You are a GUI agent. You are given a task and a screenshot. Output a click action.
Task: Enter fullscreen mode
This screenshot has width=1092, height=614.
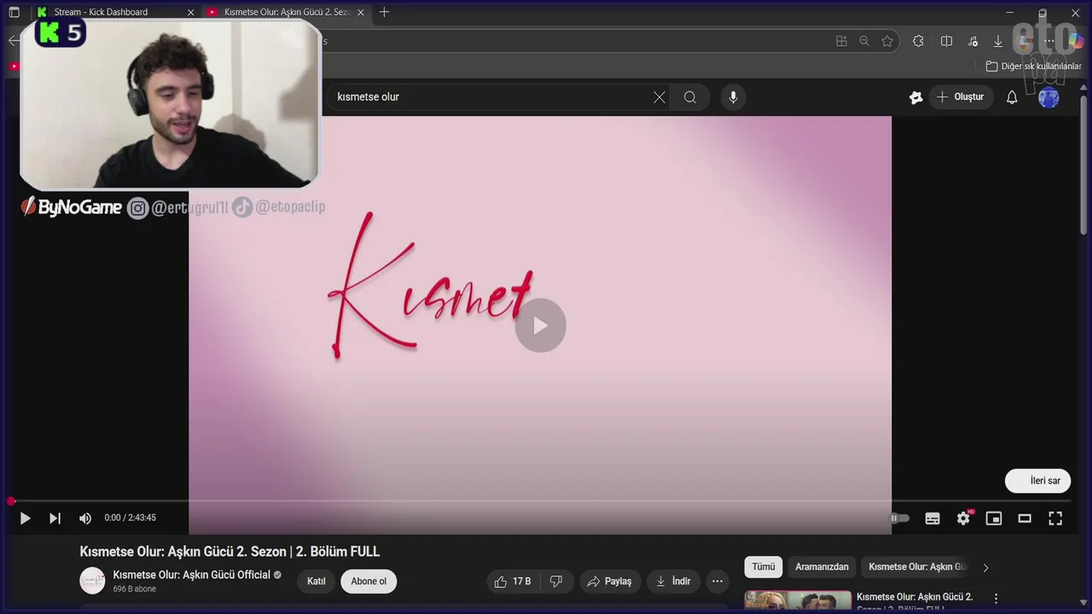1055,518
